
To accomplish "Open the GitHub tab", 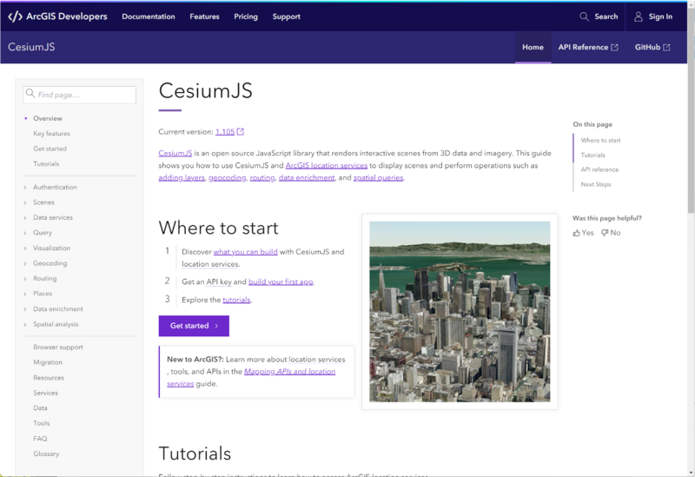I will coord(652,47).
